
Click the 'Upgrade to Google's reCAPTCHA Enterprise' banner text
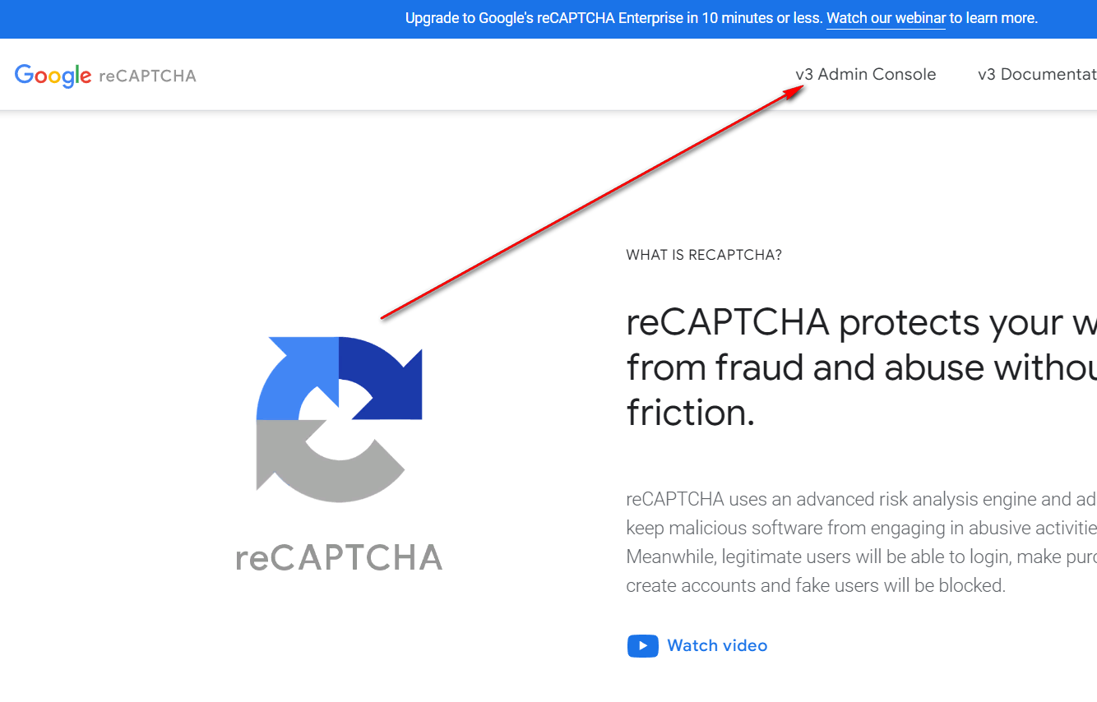click(x=613, y=18)
